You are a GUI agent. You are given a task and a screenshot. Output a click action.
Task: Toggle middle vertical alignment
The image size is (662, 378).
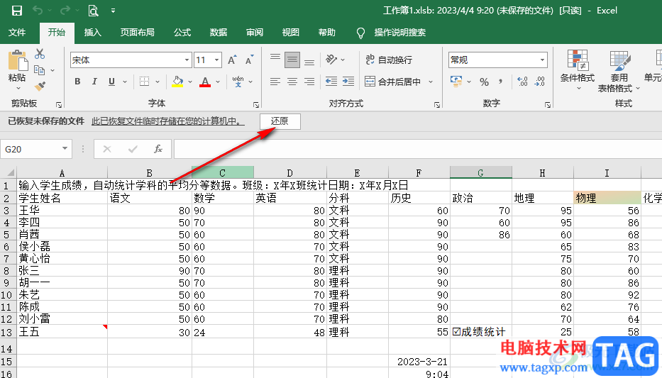click(292, 60)
